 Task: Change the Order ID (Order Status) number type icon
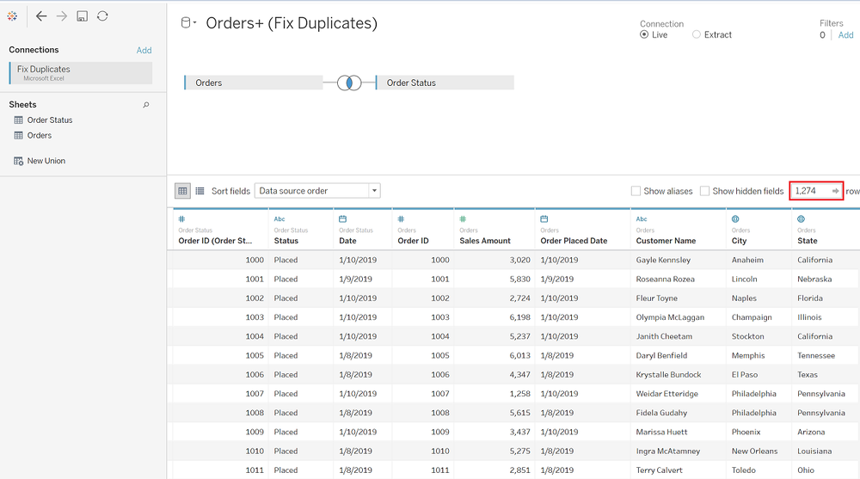point(181,219)
